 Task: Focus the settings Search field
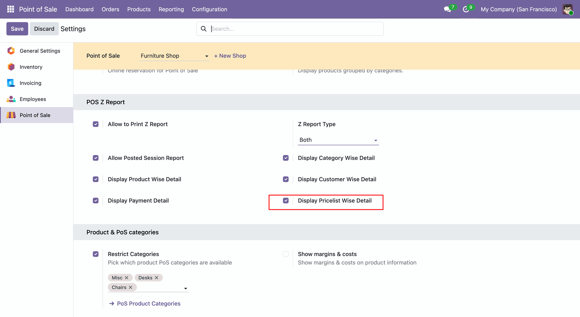tap(295, 29)
